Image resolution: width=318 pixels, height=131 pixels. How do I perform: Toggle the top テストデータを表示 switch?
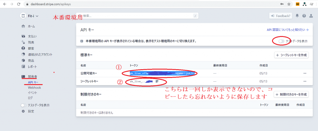tap(281, 41)
